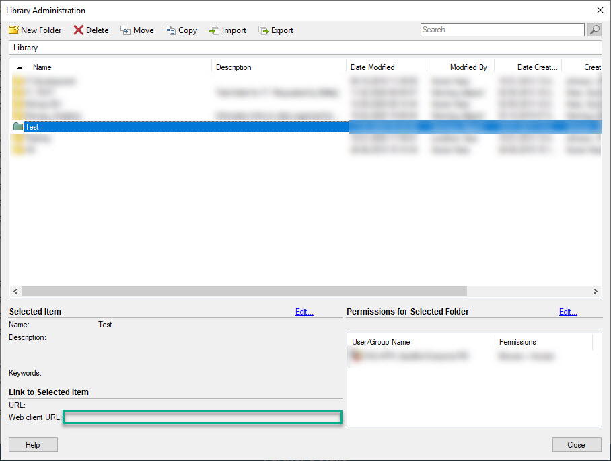Click the Library path bar
Image resolution: width=611 pixels, height=461 pixels.
point(305,48)
